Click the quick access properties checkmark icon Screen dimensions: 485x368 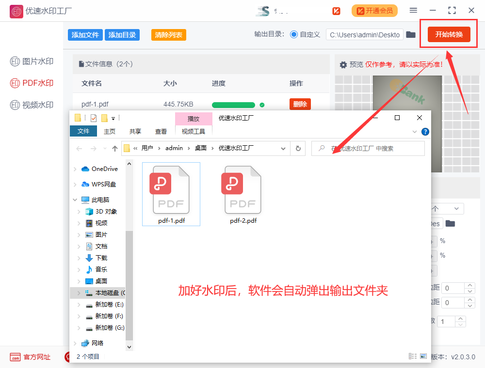click(94, 118)
